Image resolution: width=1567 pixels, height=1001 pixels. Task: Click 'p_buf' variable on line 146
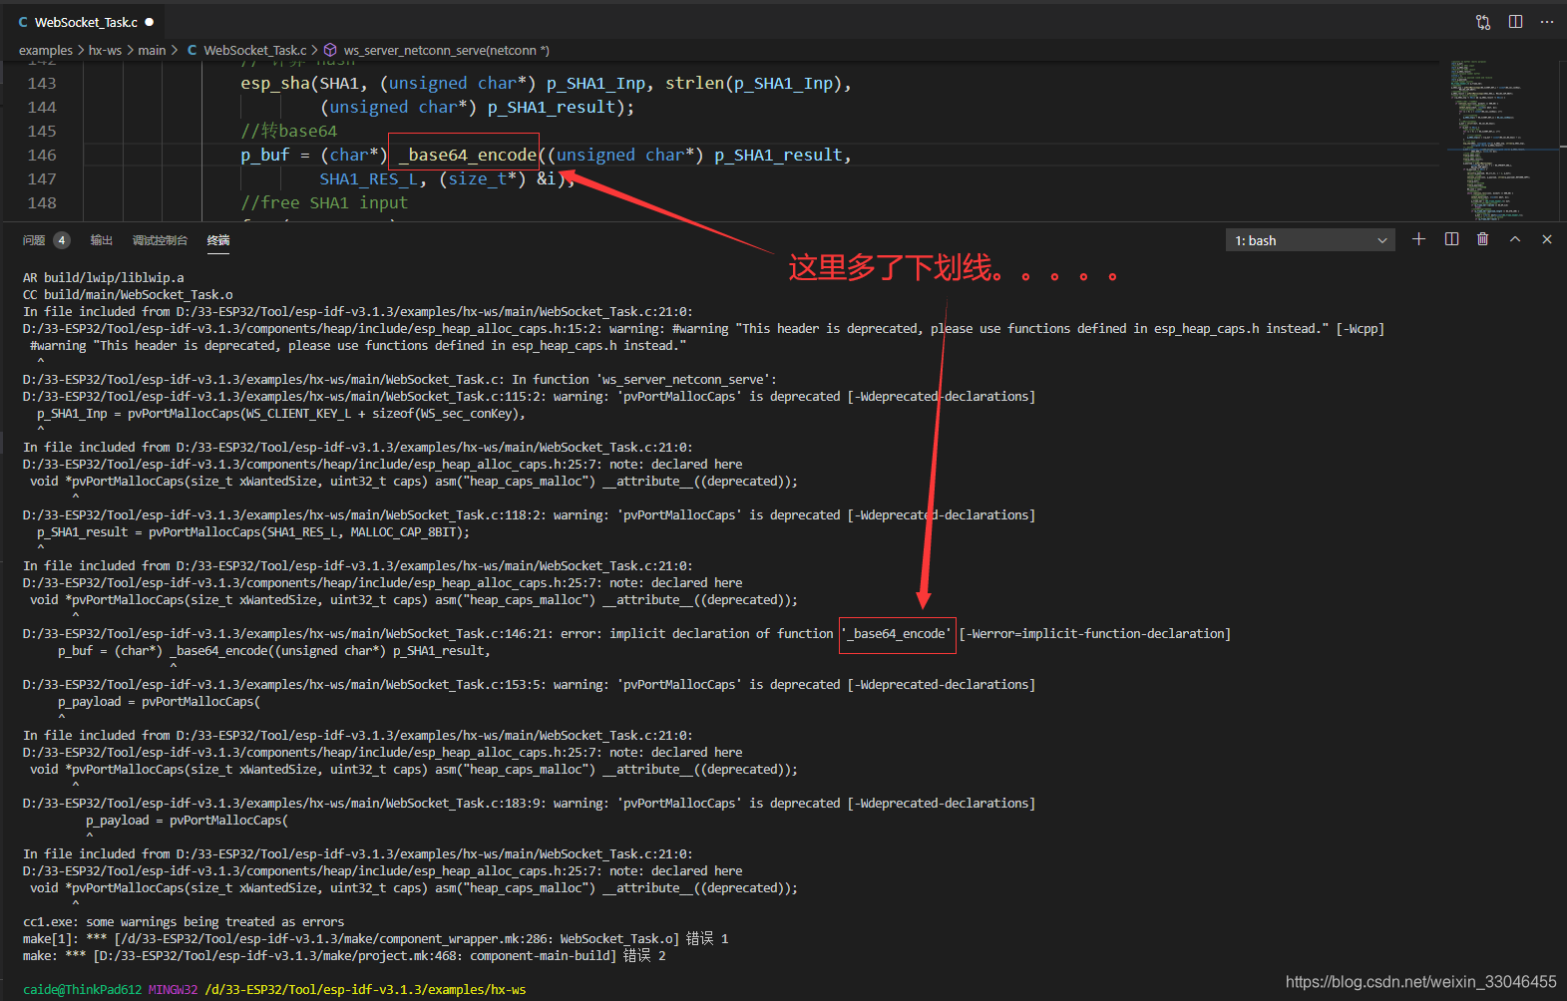(264, 156)
